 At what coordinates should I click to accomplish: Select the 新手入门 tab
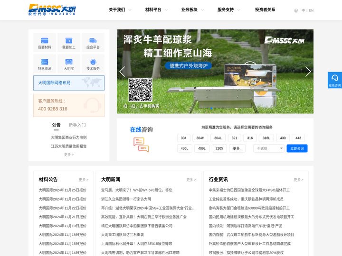(x=77, y=125)
